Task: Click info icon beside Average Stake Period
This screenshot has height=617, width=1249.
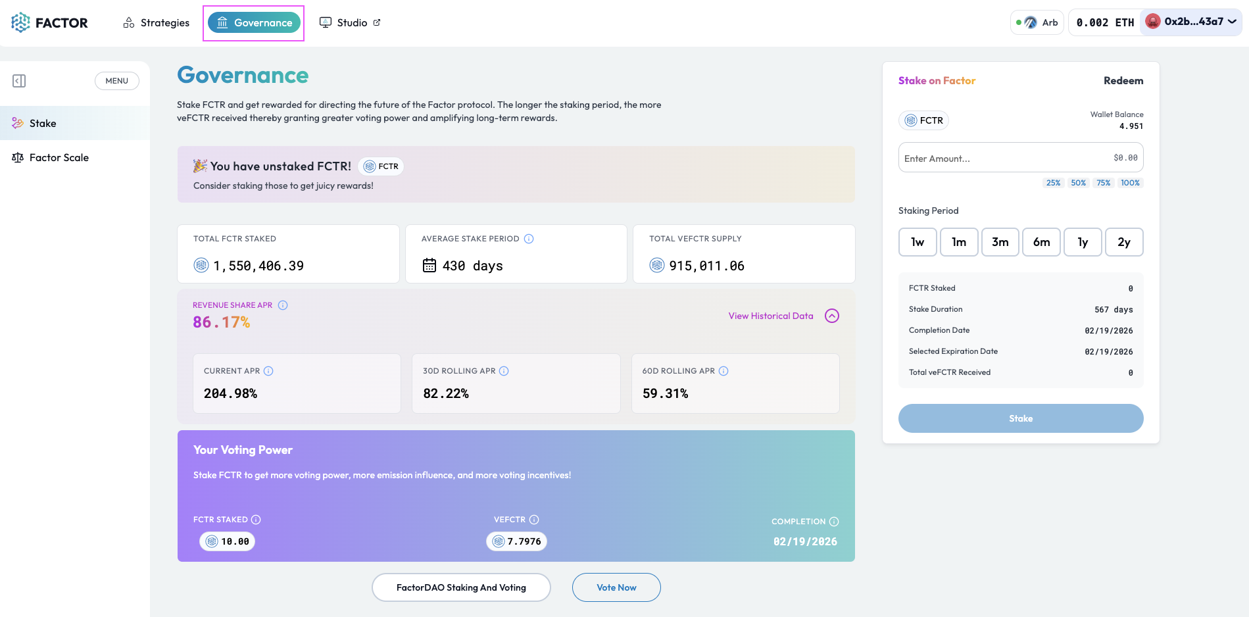Action: pos(529,239)
